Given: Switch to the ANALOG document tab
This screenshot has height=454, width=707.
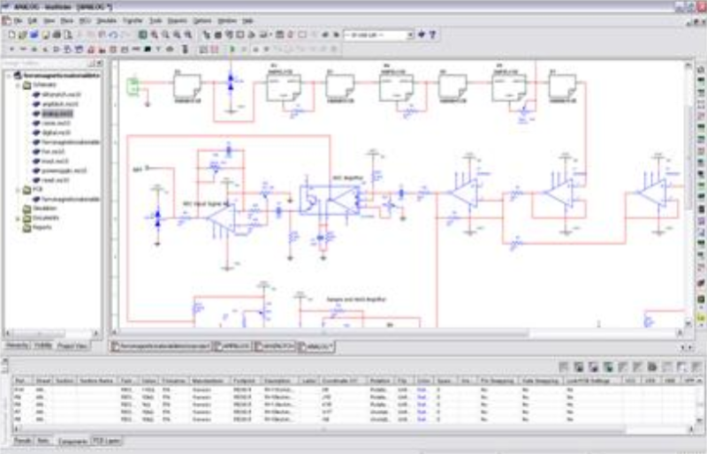Looking at the screenshot, I should pyautogui.click(x=316, y=346).
